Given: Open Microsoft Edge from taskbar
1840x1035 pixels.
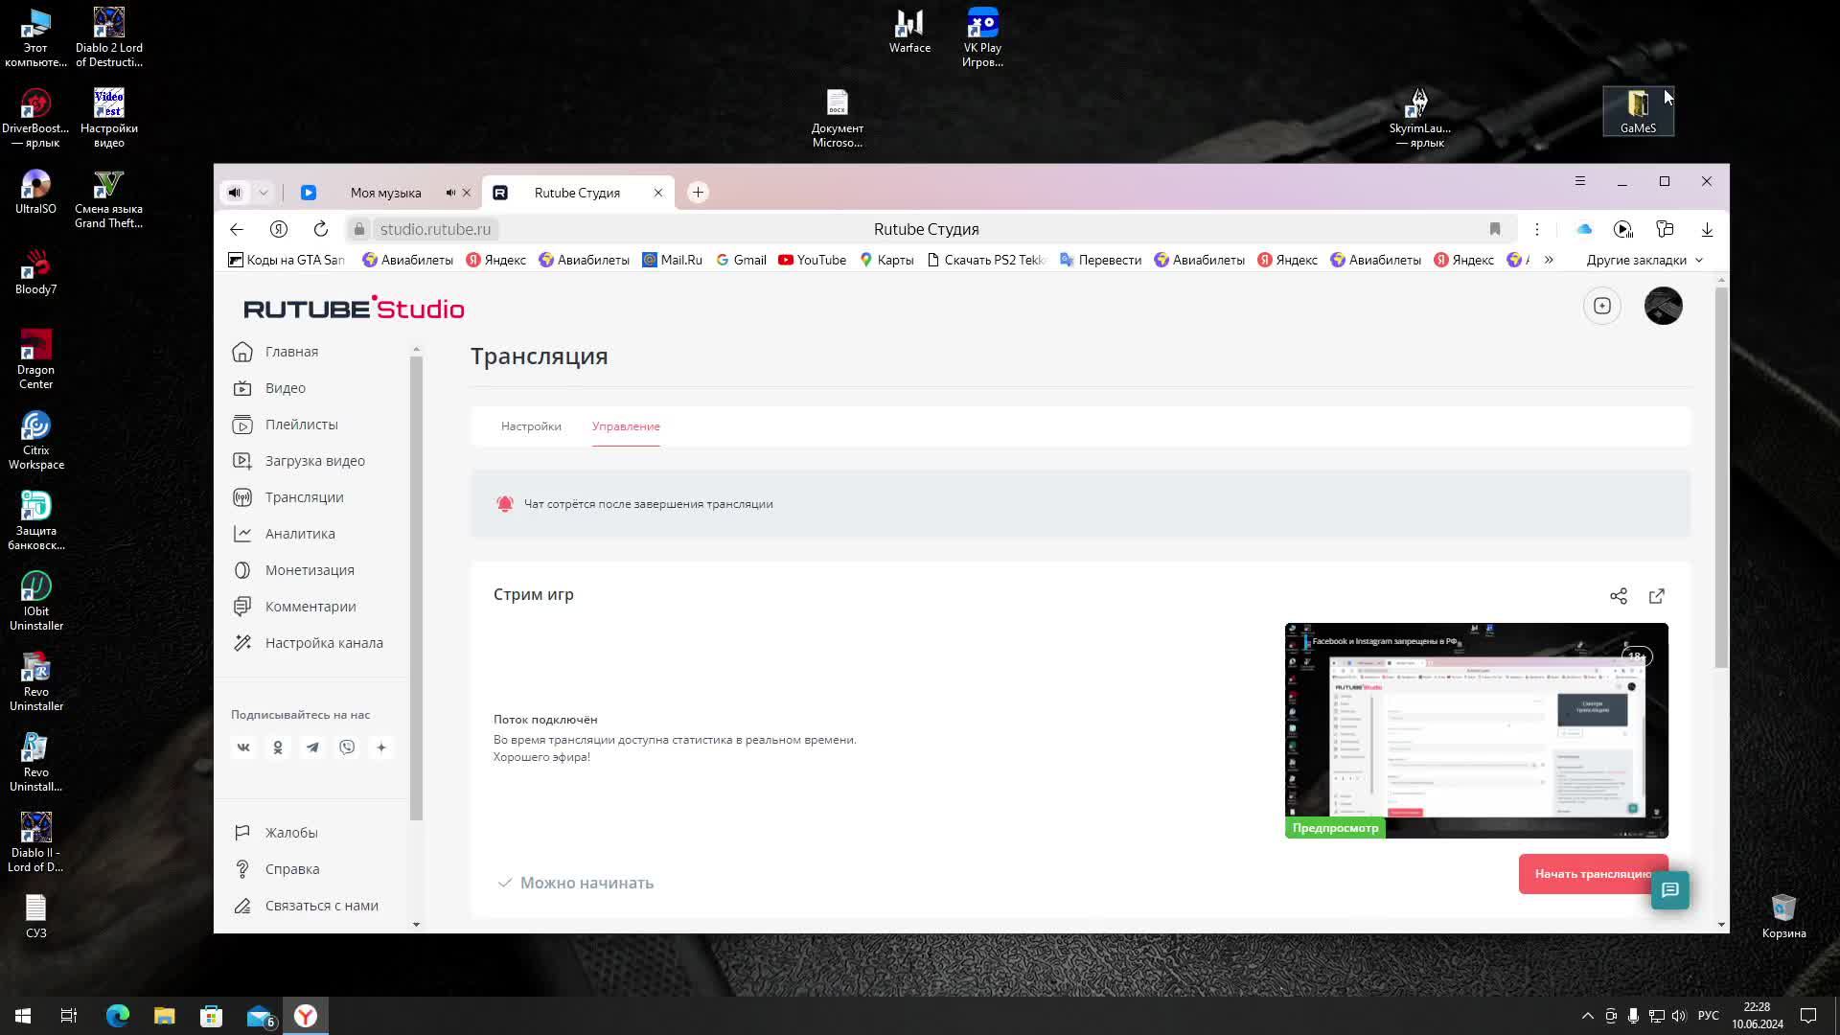Looking at the screenshot, I should pos(118,1016).
